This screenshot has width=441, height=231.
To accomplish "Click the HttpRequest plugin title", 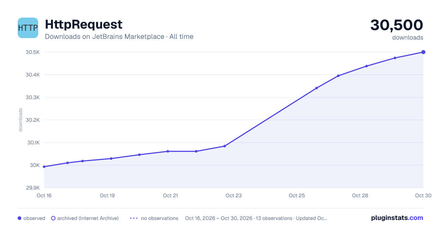I will [x=83, y=25].
